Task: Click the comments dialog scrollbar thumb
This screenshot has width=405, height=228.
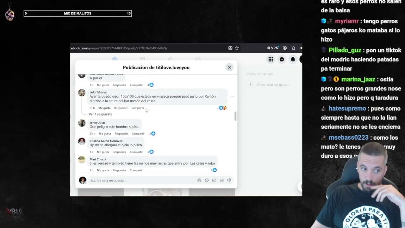Action: [x=235, y=116]
